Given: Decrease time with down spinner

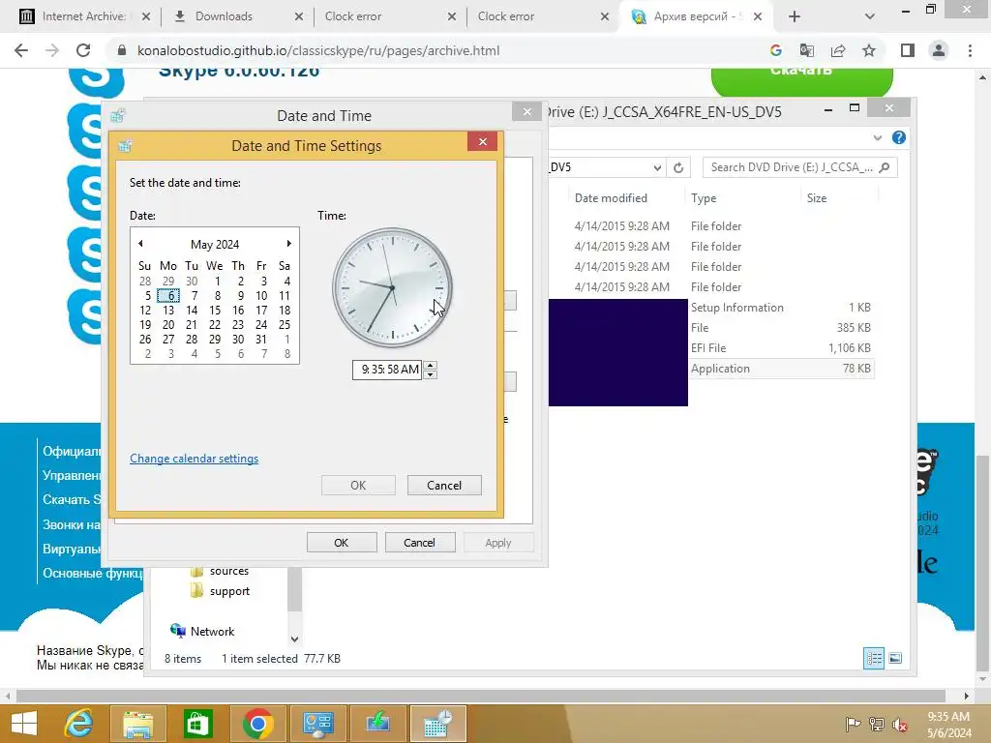Looking at the screenshot, I should click(x=430, y=374).
